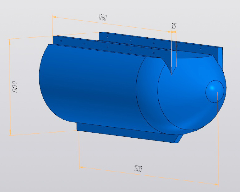Click the 1500 dimension label

pyautogui.click(x=138, y=168)
